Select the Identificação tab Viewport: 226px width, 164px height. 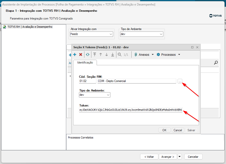85,62
